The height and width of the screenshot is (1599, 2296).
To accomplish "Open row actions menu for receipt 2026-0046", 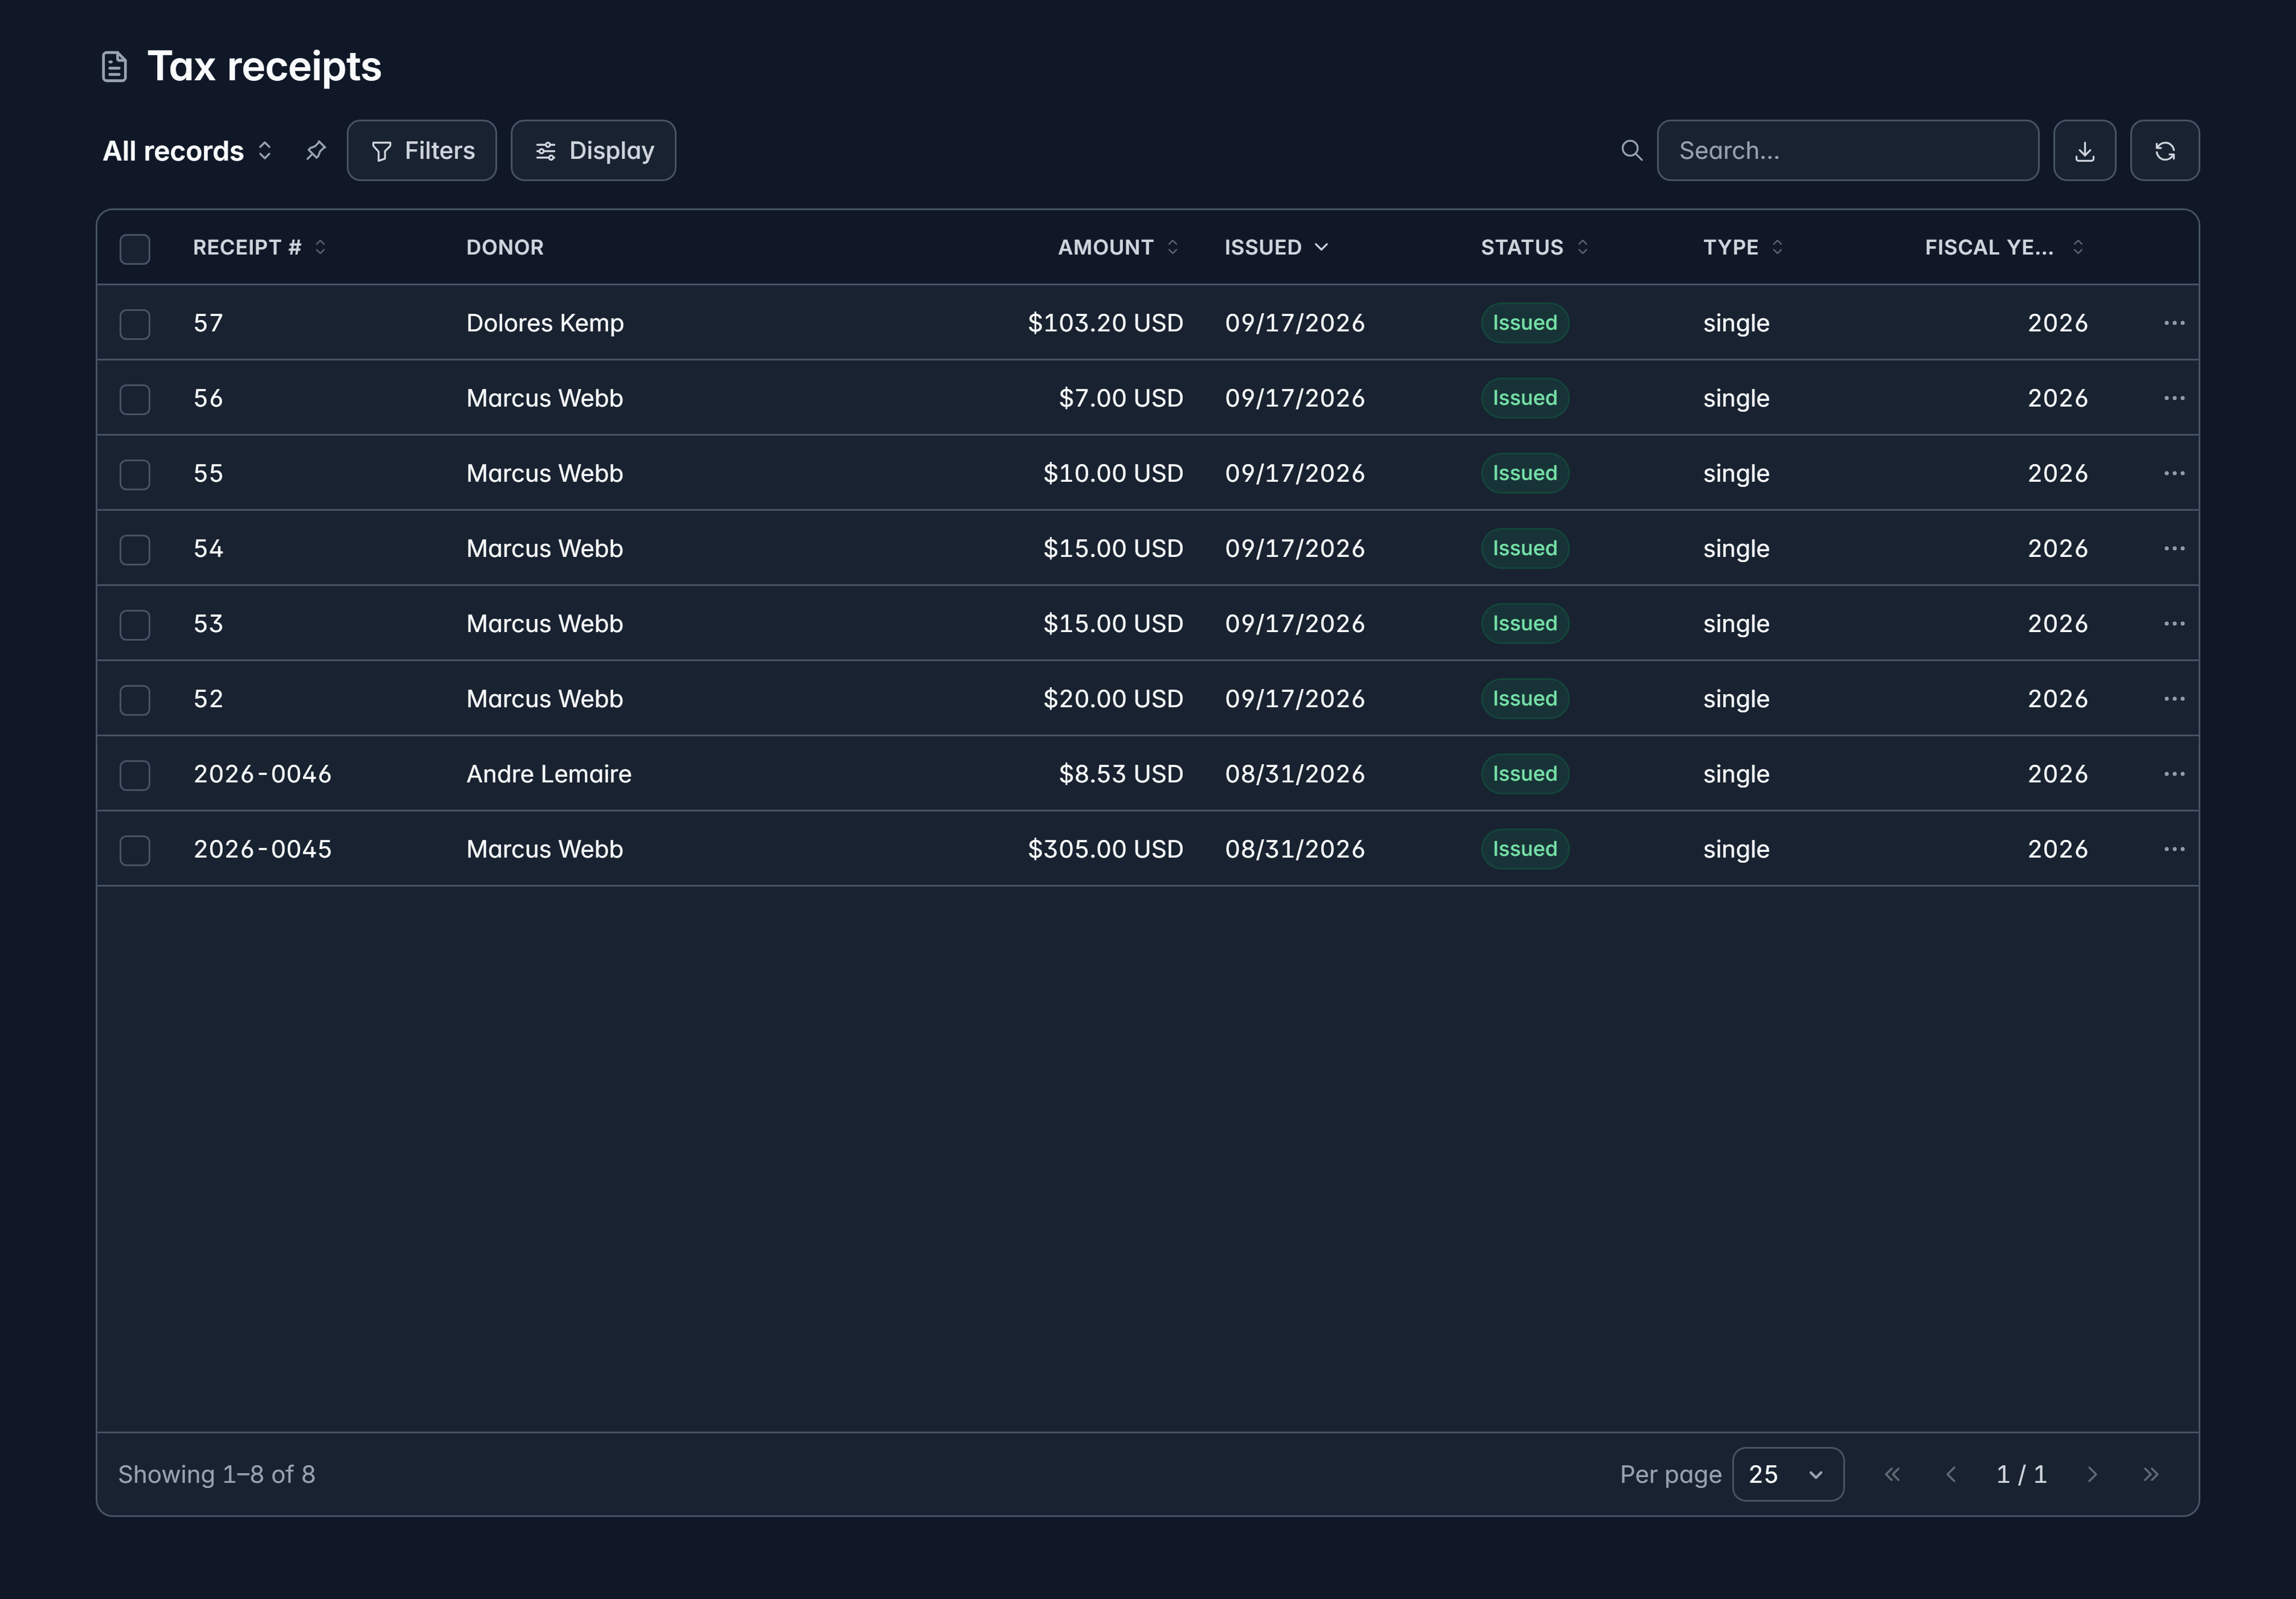I will 2173,774.
